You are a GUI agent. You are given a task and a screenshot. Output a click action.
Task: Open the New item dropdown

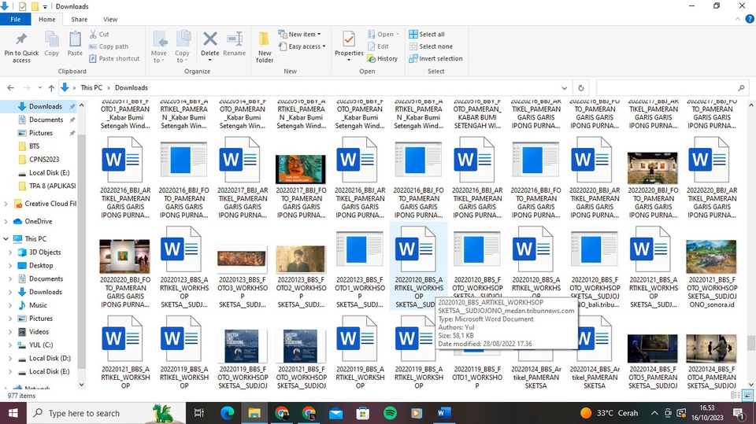pyautogui.click(x=301, y=35)
